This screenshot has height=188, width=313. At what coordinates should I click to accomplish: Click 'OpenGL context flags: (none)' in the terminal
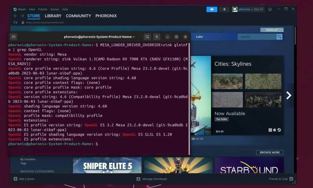(x=39, y=111)
